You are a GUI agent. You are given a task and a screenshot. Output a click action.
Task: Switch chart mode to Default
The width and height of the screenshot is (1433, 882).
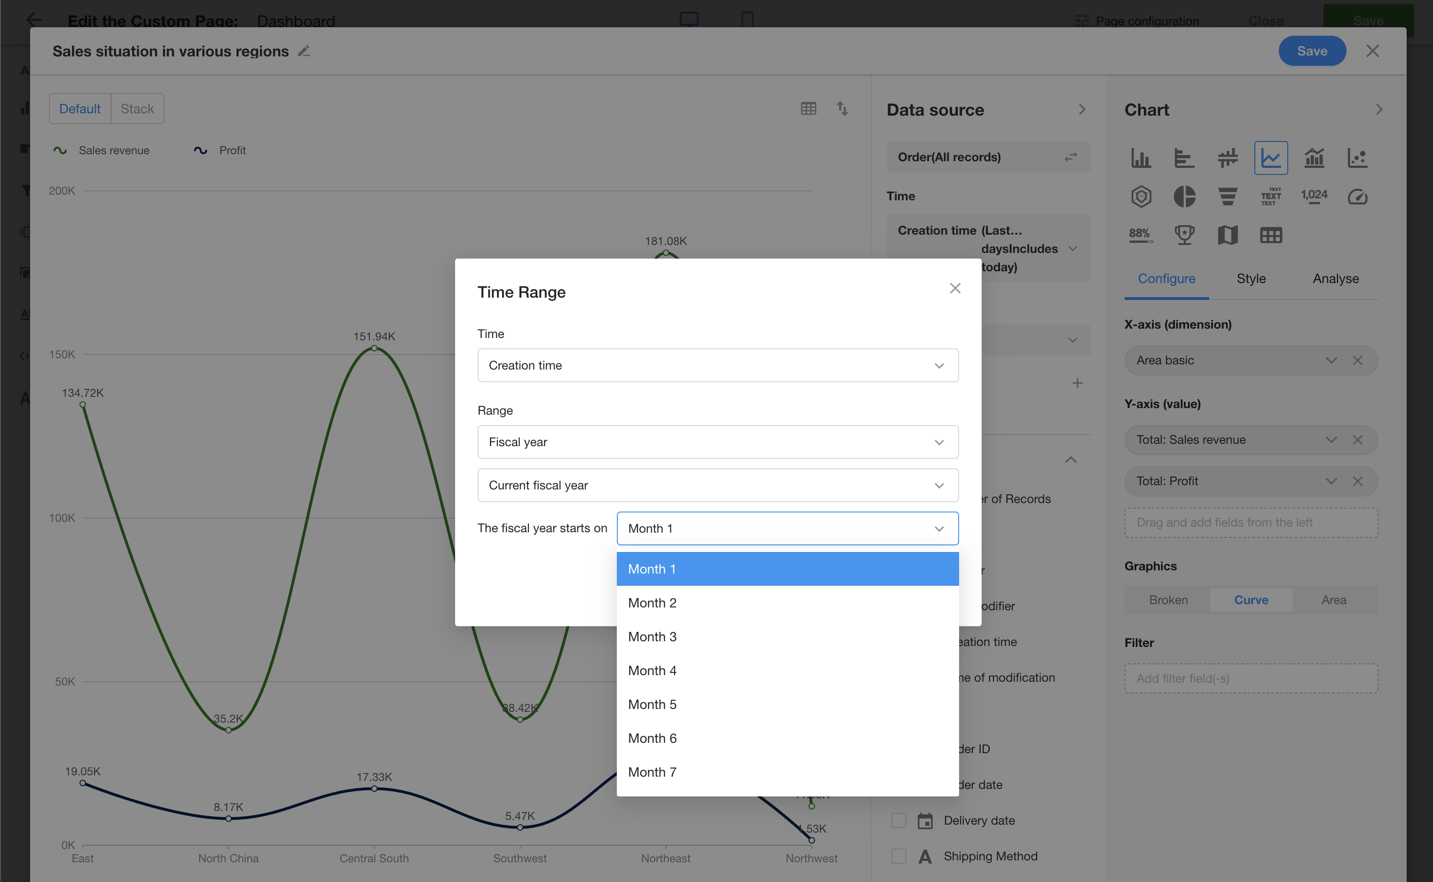pos(80,109)
